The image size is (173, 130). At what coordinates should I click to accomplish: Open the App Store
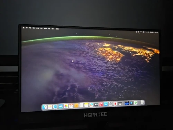pos(106,104)
